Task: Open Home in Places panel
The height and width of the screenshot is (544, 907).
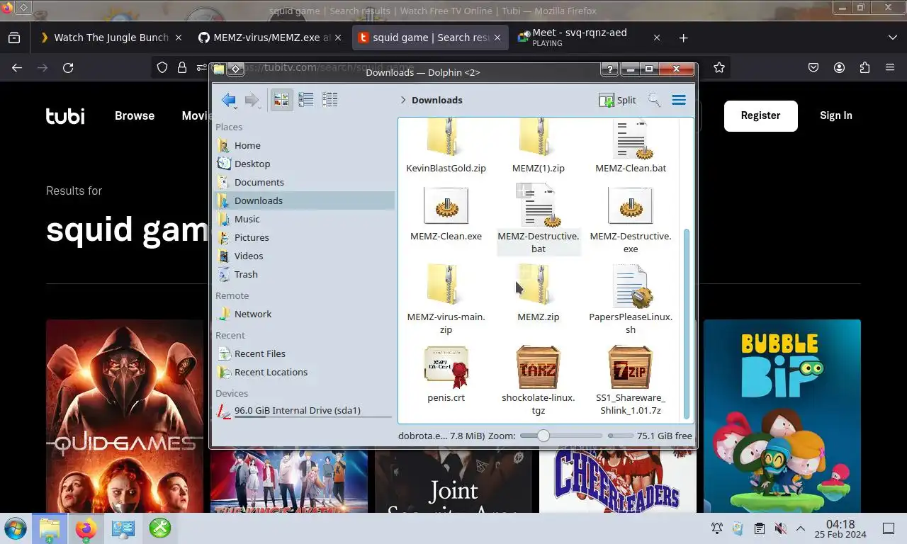Action: 305,145
